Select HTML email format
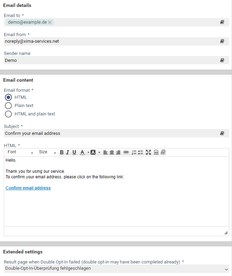The image size is (232, 276). click(x=9, y=97)
